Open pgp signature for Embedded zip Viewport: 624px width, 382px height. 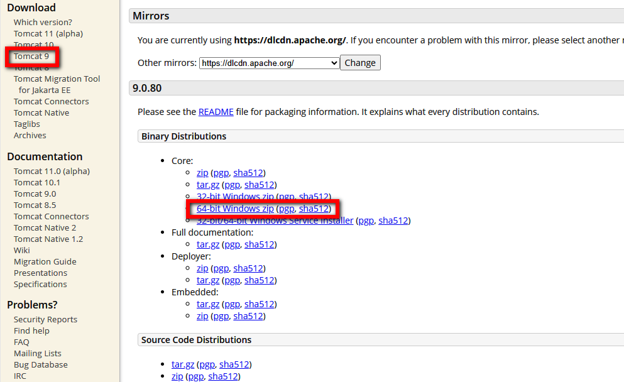221,316
